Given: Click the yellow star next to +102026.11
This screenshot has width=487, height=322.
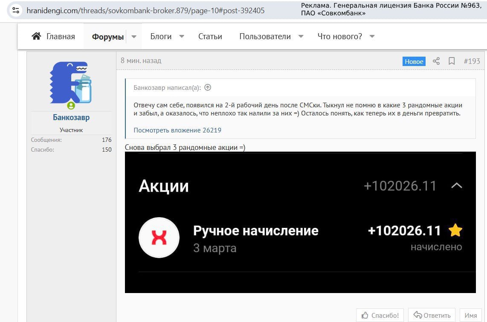Looking at the screenshot, I should pyautogui.click(x=455, y=230).
